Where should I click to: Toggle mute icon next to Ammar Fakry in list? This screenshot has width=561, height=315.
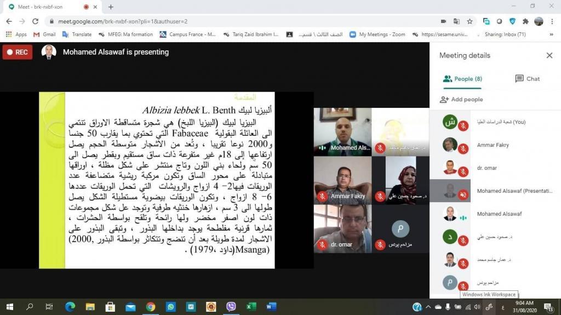coord(463,149)
